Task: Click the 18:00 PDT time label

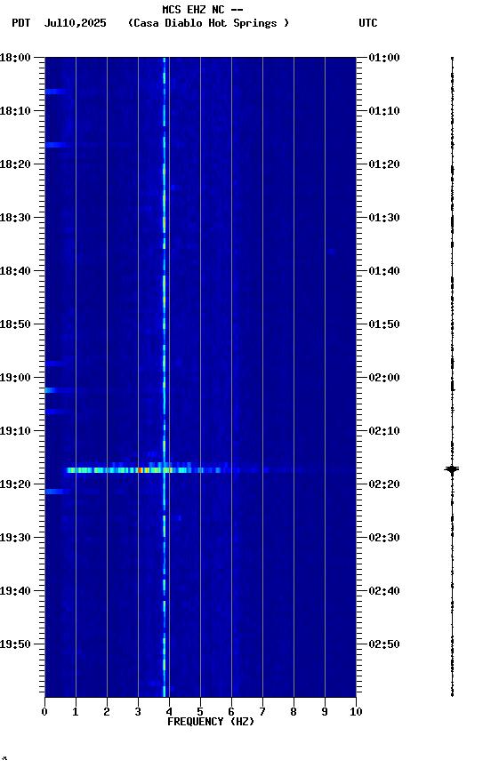Action: click(x=15, y=58)
